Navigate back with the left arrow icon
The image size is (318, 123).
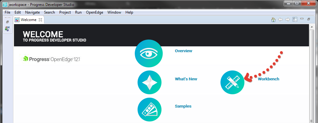point(280,19)
